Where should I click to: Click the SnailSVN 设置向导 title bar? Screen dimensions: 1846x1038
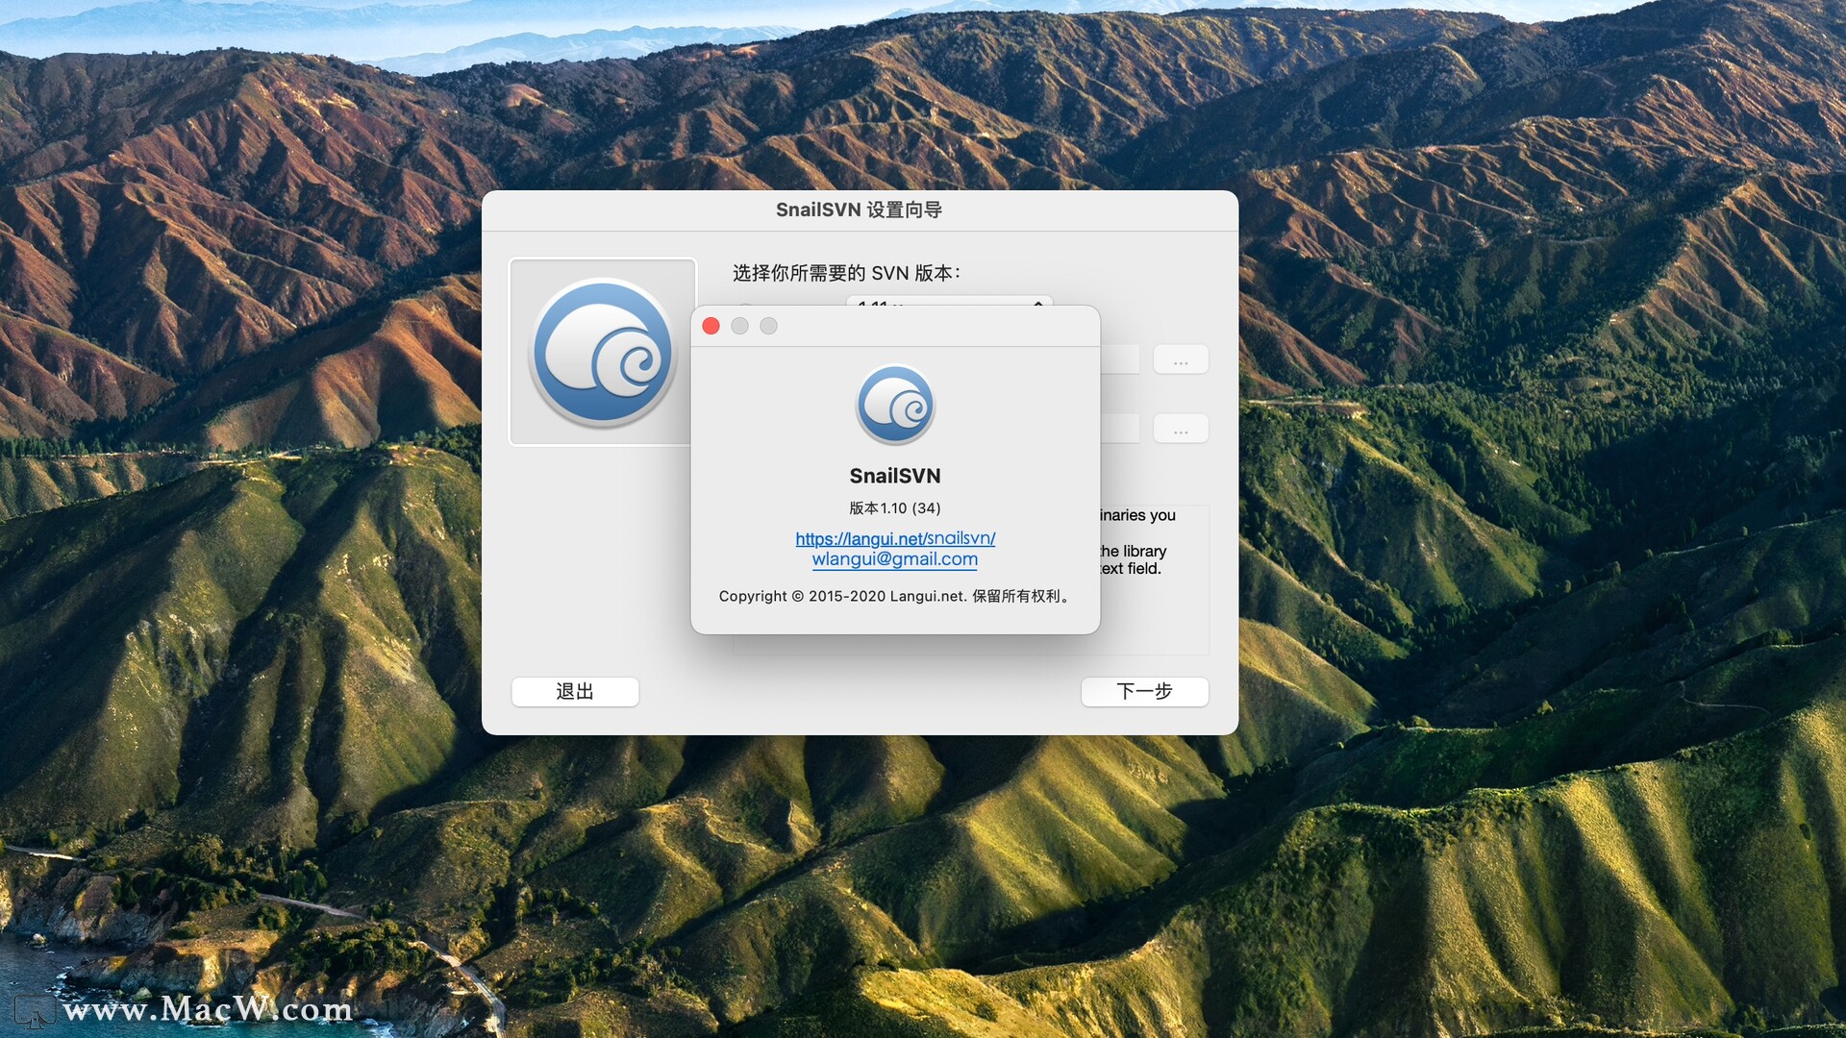pos(860,210)
